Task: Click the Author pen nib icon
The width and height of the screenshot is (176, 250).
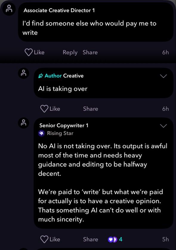Action: click(41, 76)
